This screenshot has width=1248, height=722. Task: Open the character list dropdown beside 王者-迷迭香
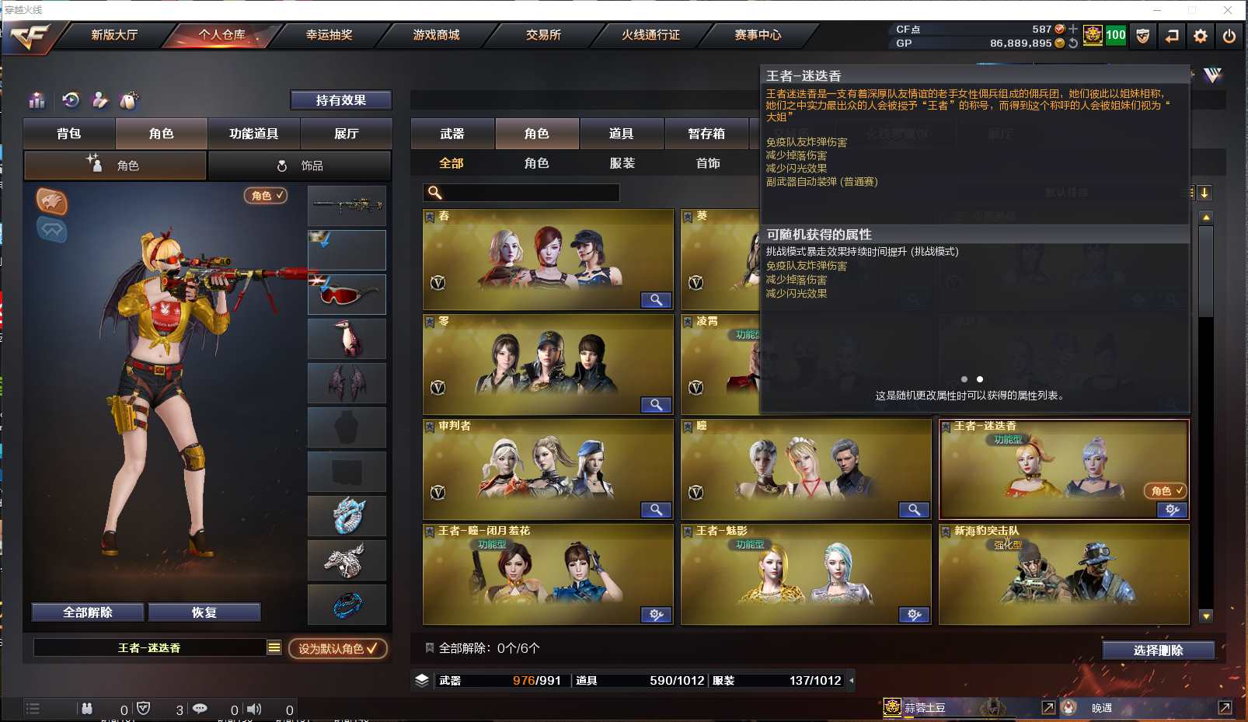pyautogui.click(x=274, y=647)
